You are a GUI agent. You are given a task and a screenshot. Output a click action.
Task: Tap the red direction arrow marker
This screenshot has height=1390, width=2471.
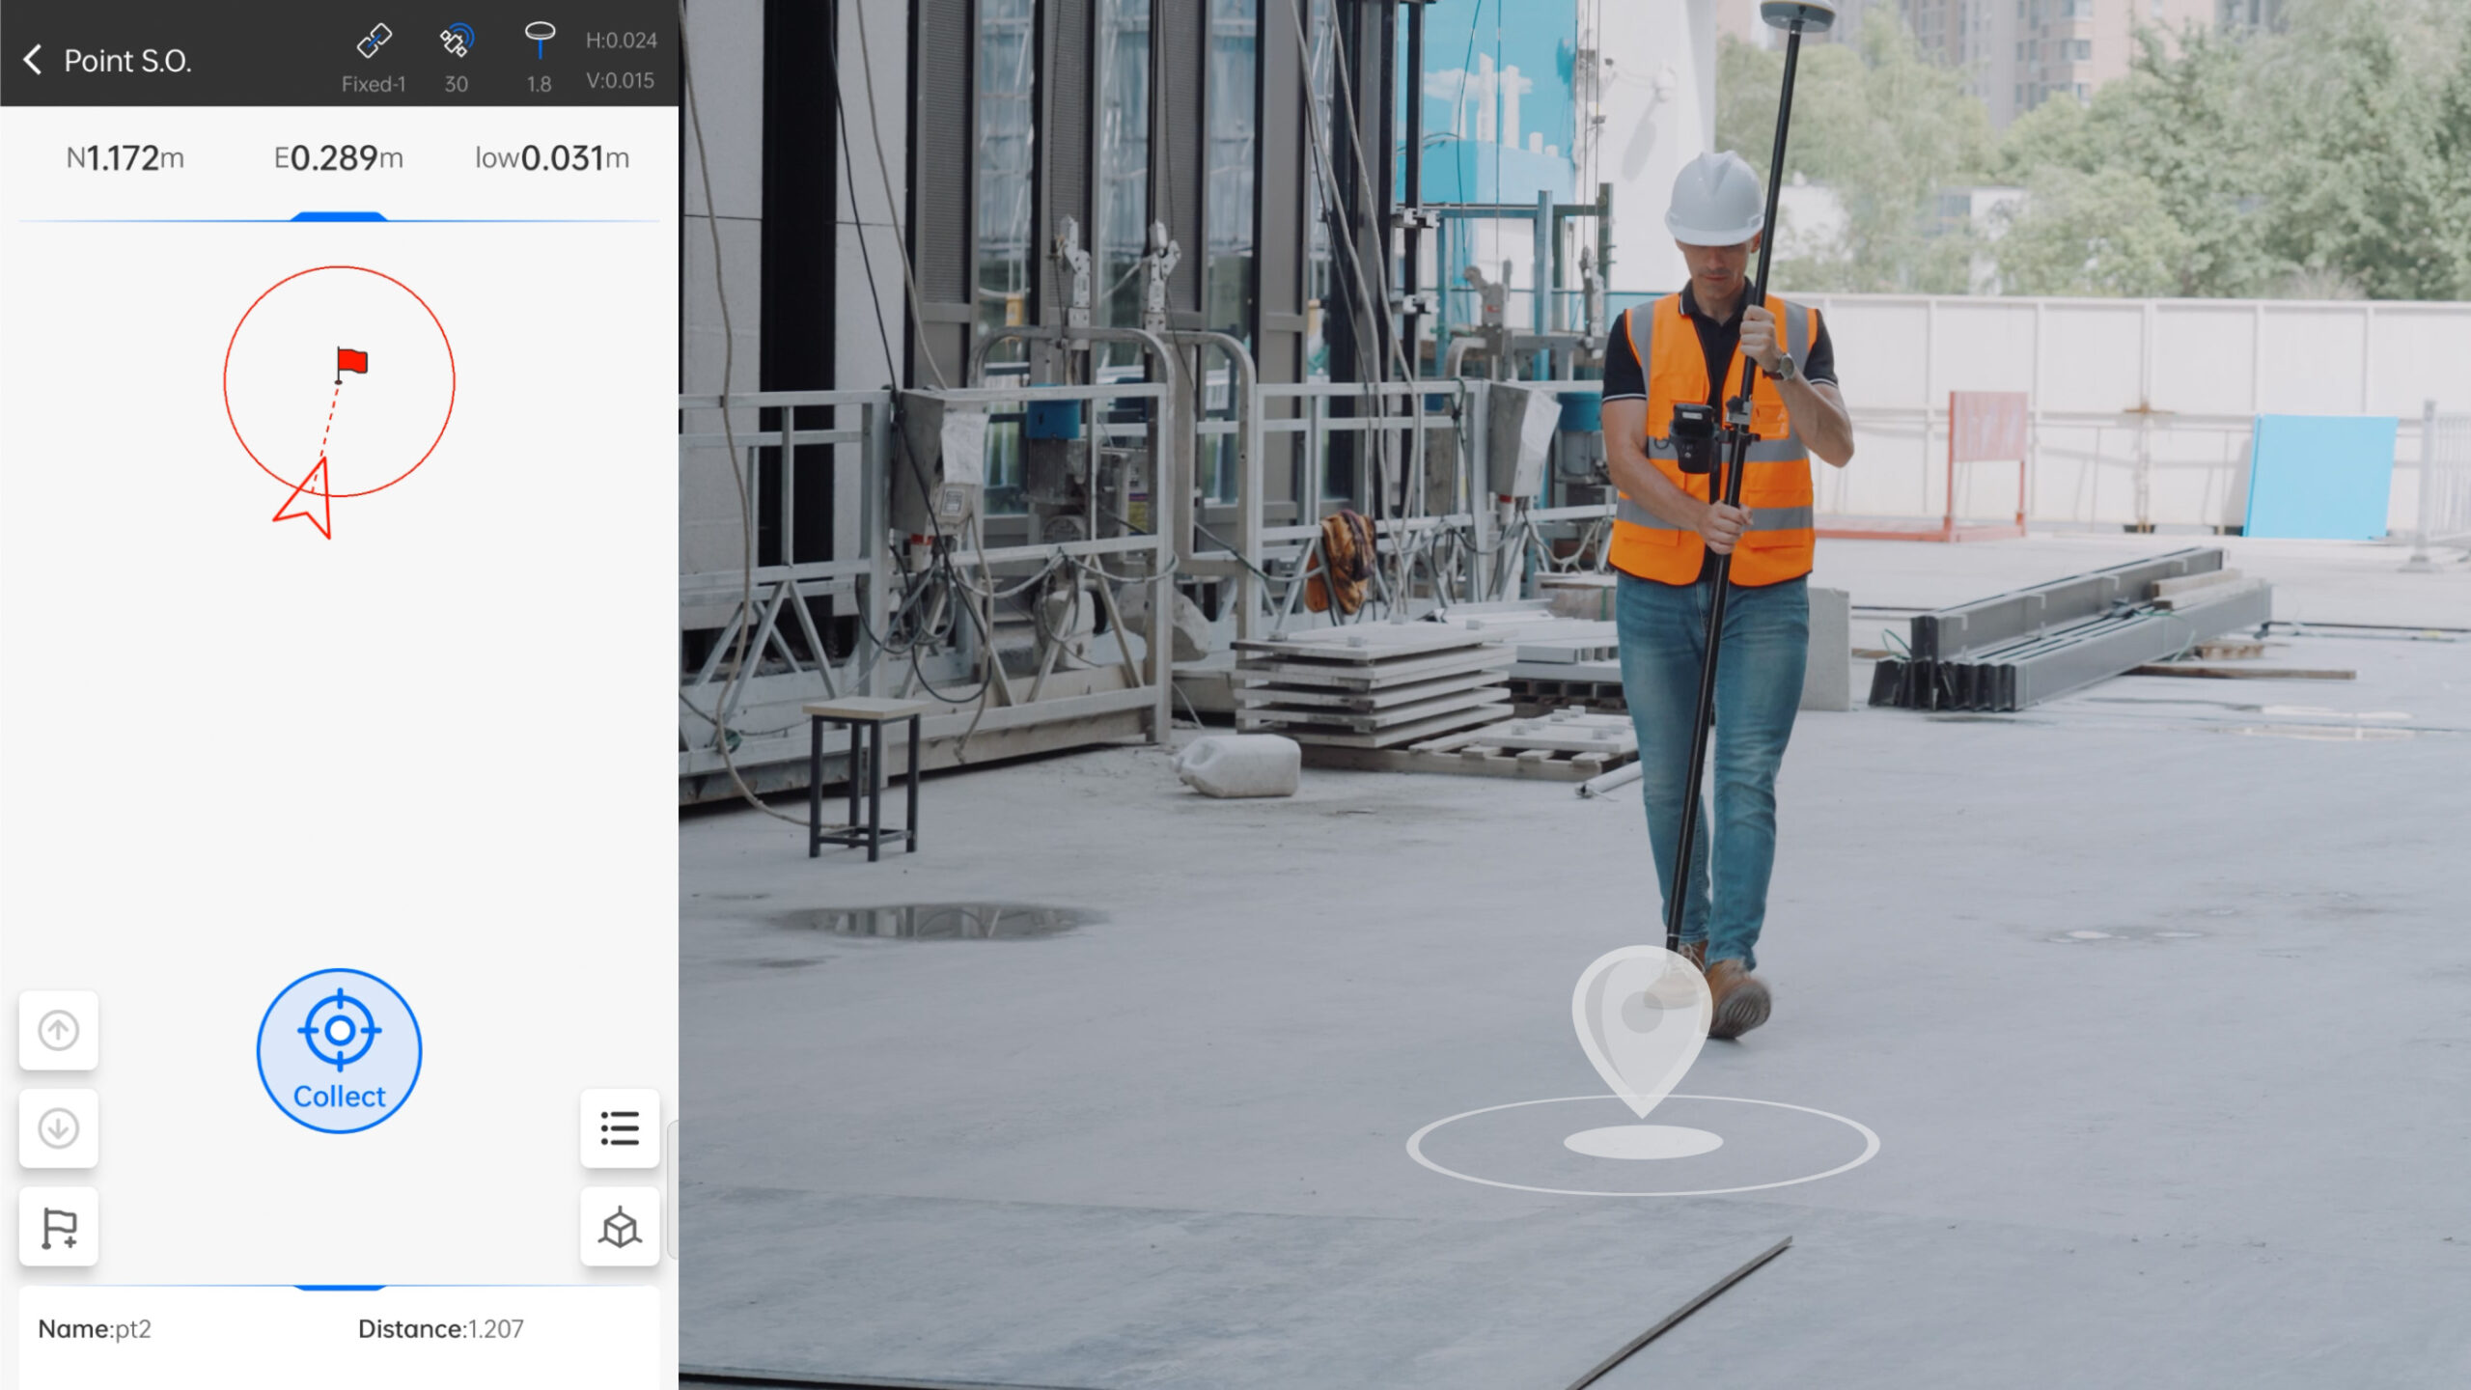[x=307, y=500]
